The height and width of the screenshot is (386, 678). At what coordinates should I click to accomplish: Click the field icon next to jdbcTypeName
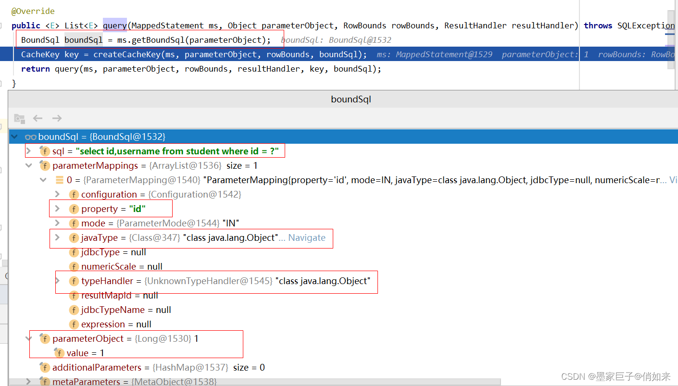[x=74, y=310]
